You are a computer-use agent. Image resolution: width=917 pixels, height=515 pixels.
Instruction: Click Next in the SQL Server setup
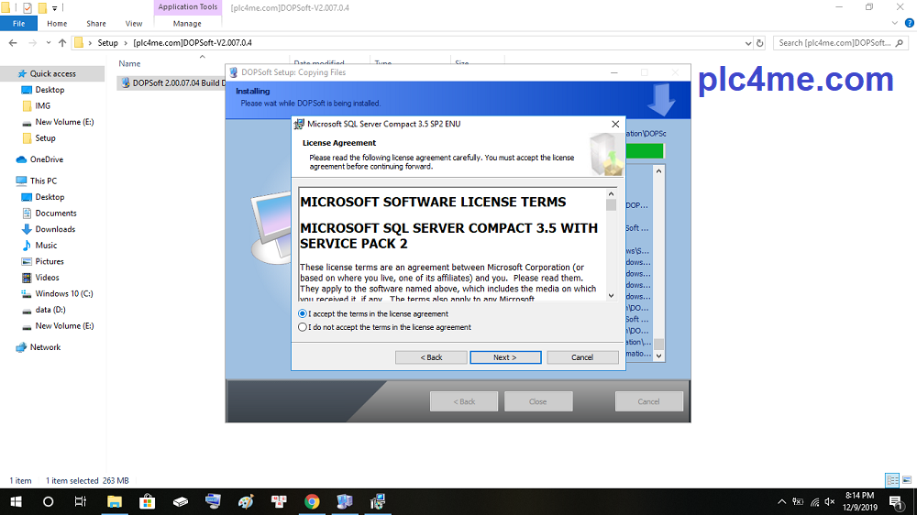click(505, 357)
